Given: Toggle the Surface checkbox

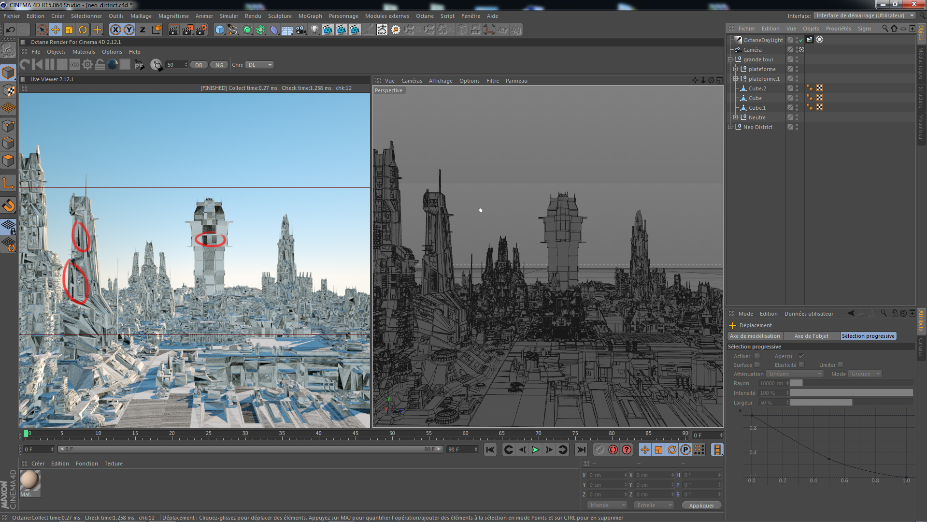Looking at the screenshot, I should (x=757, y=365).
